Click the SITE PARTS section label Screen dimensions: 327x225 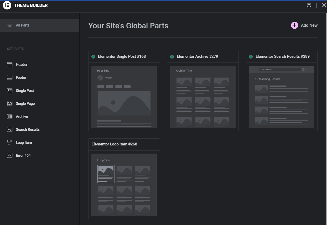click(15, 49)
